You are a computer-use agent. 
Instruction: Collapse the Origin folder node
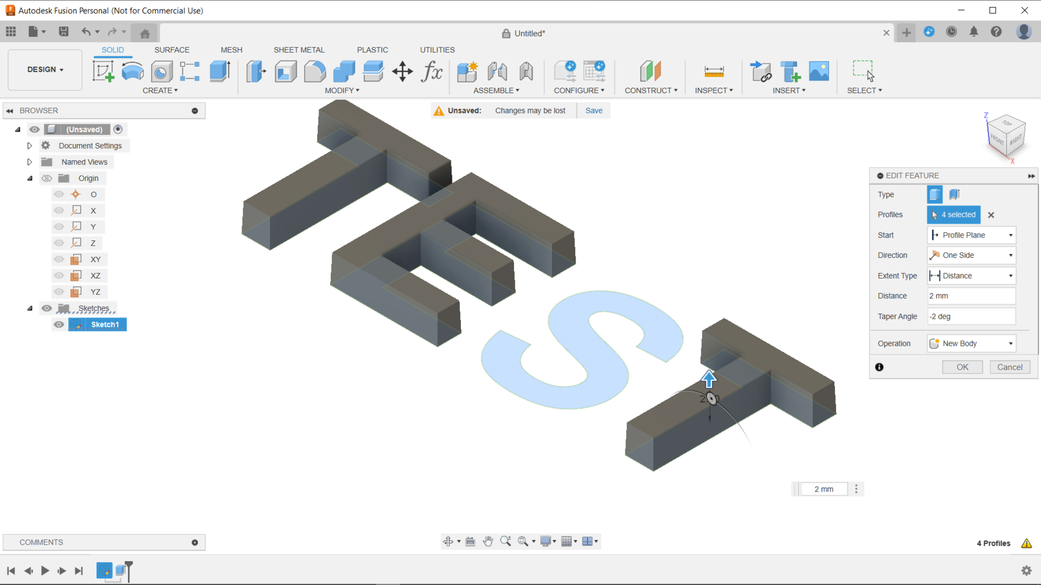(30, 178)
